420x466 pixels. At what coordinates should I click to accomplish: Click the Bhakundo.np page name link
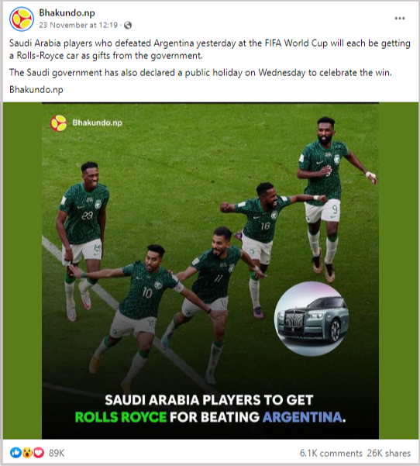click(x=67, y=12)
